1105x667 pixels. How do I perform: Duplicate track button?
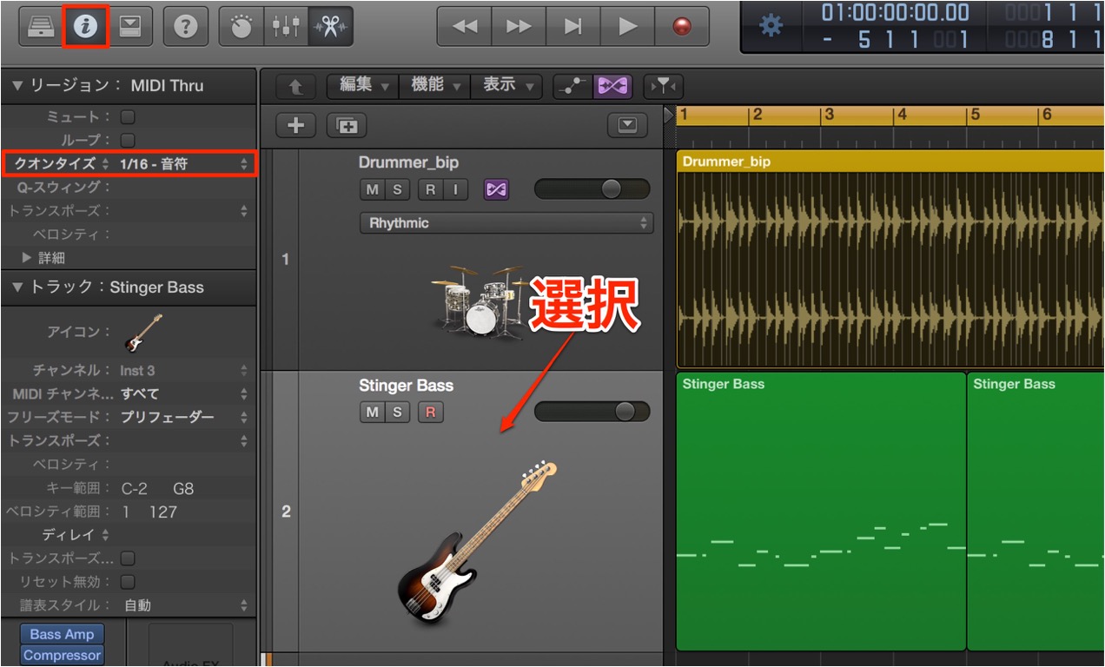point(347,125)
